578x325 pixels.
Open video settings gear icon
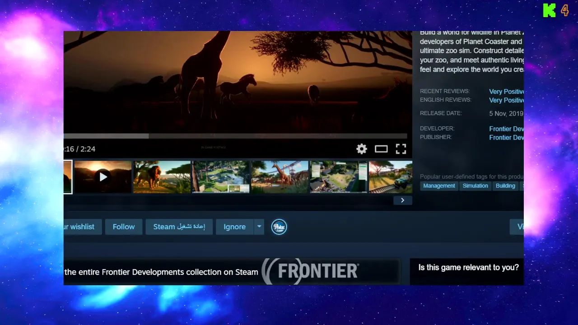(362, 149)
